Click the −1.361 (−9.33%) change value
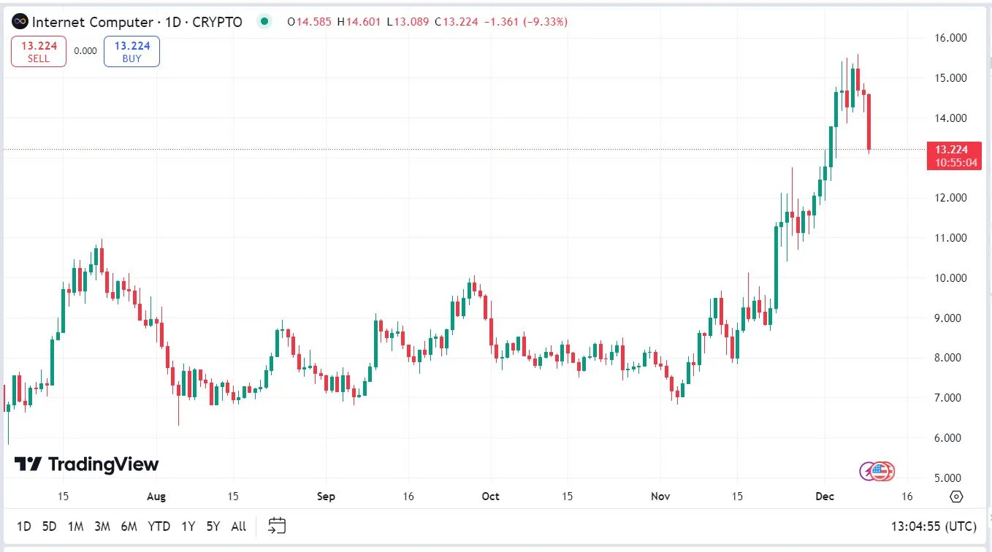Screen dimensions: 992x552 [x=525, y=22]
